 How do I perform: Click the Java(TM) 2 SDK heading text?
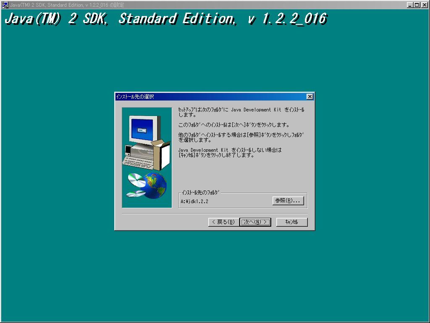pos(166,19)
